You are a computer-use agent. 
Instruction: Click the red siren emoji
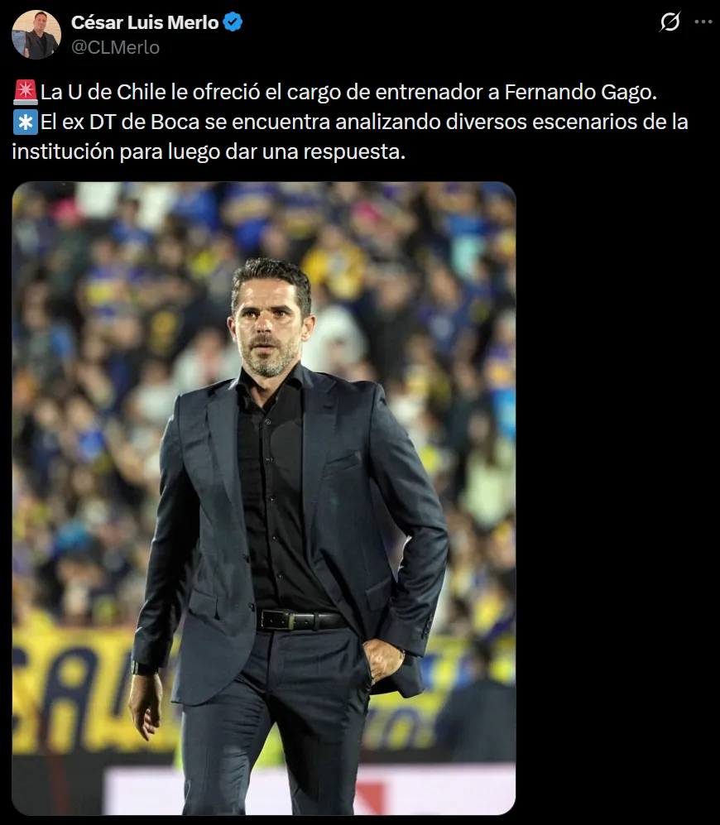point(26,92)
